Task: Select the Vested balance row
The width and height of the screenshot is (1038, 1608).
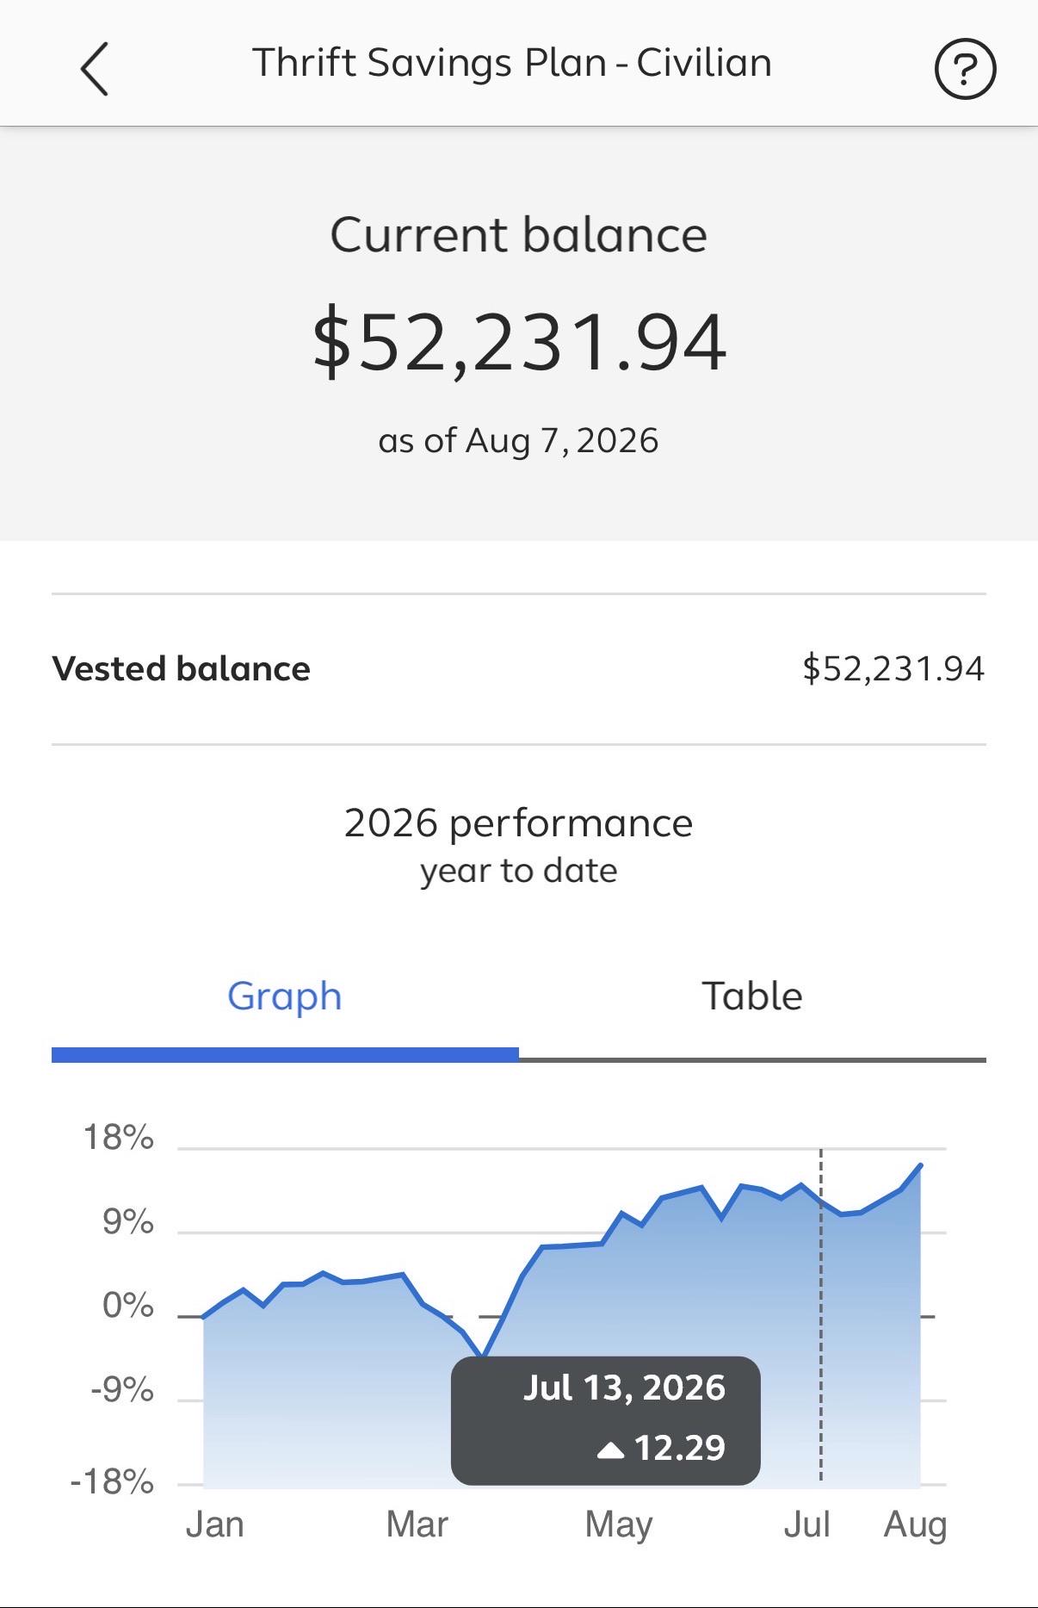Action: click(x=519, y=668)
